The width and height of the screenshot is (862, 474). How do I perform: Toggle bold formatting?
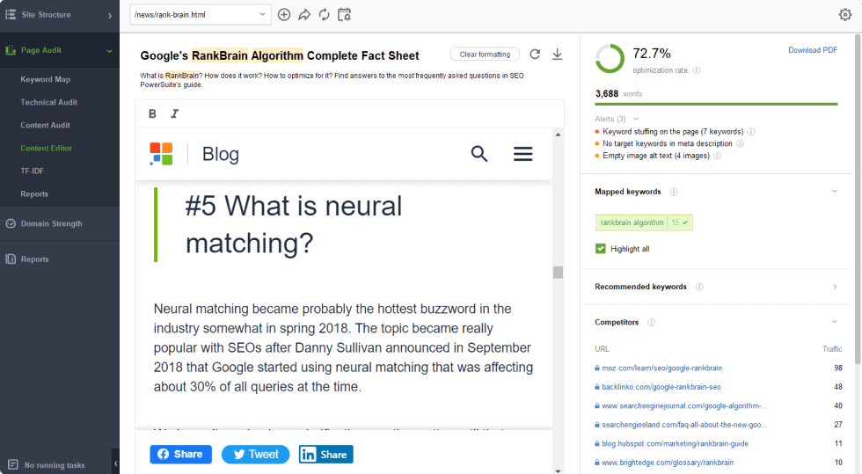(152, 113)
